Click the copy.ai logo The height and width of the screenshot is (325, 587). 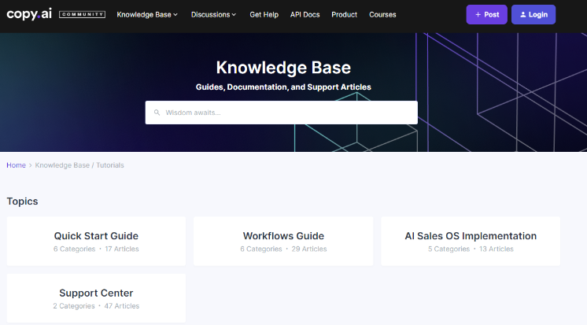[x=30, y=14]
